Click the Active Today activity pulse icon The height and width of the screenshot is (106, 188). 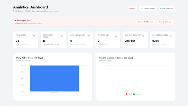click(x=61, y=36)
